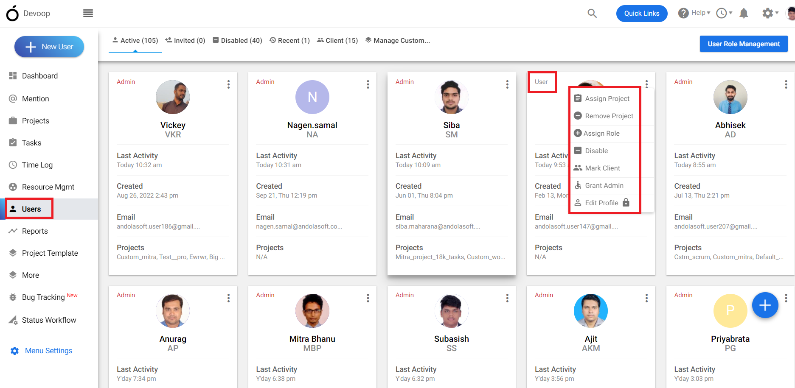The width and height of the screenshot is (795, 388).
Task: Open Vickey's three-dot options menu
Action: point(228,84)
